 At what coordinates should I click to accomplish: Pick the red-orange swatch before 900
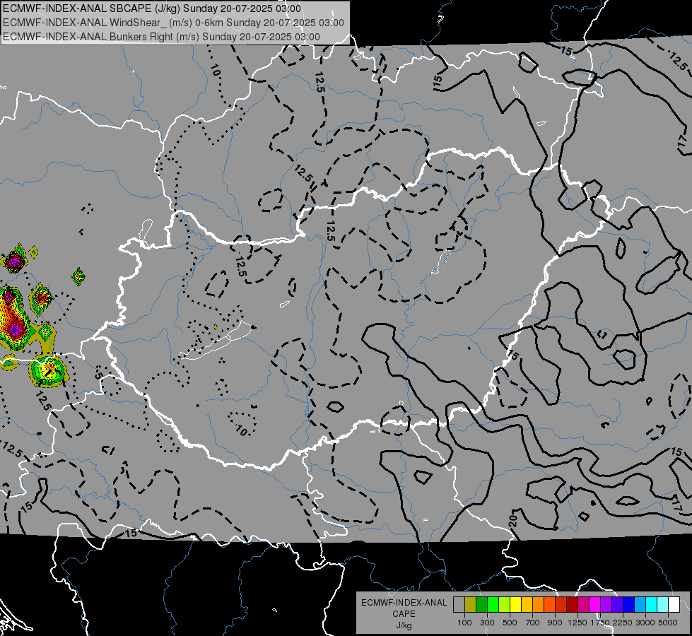[x=549, y=605]
